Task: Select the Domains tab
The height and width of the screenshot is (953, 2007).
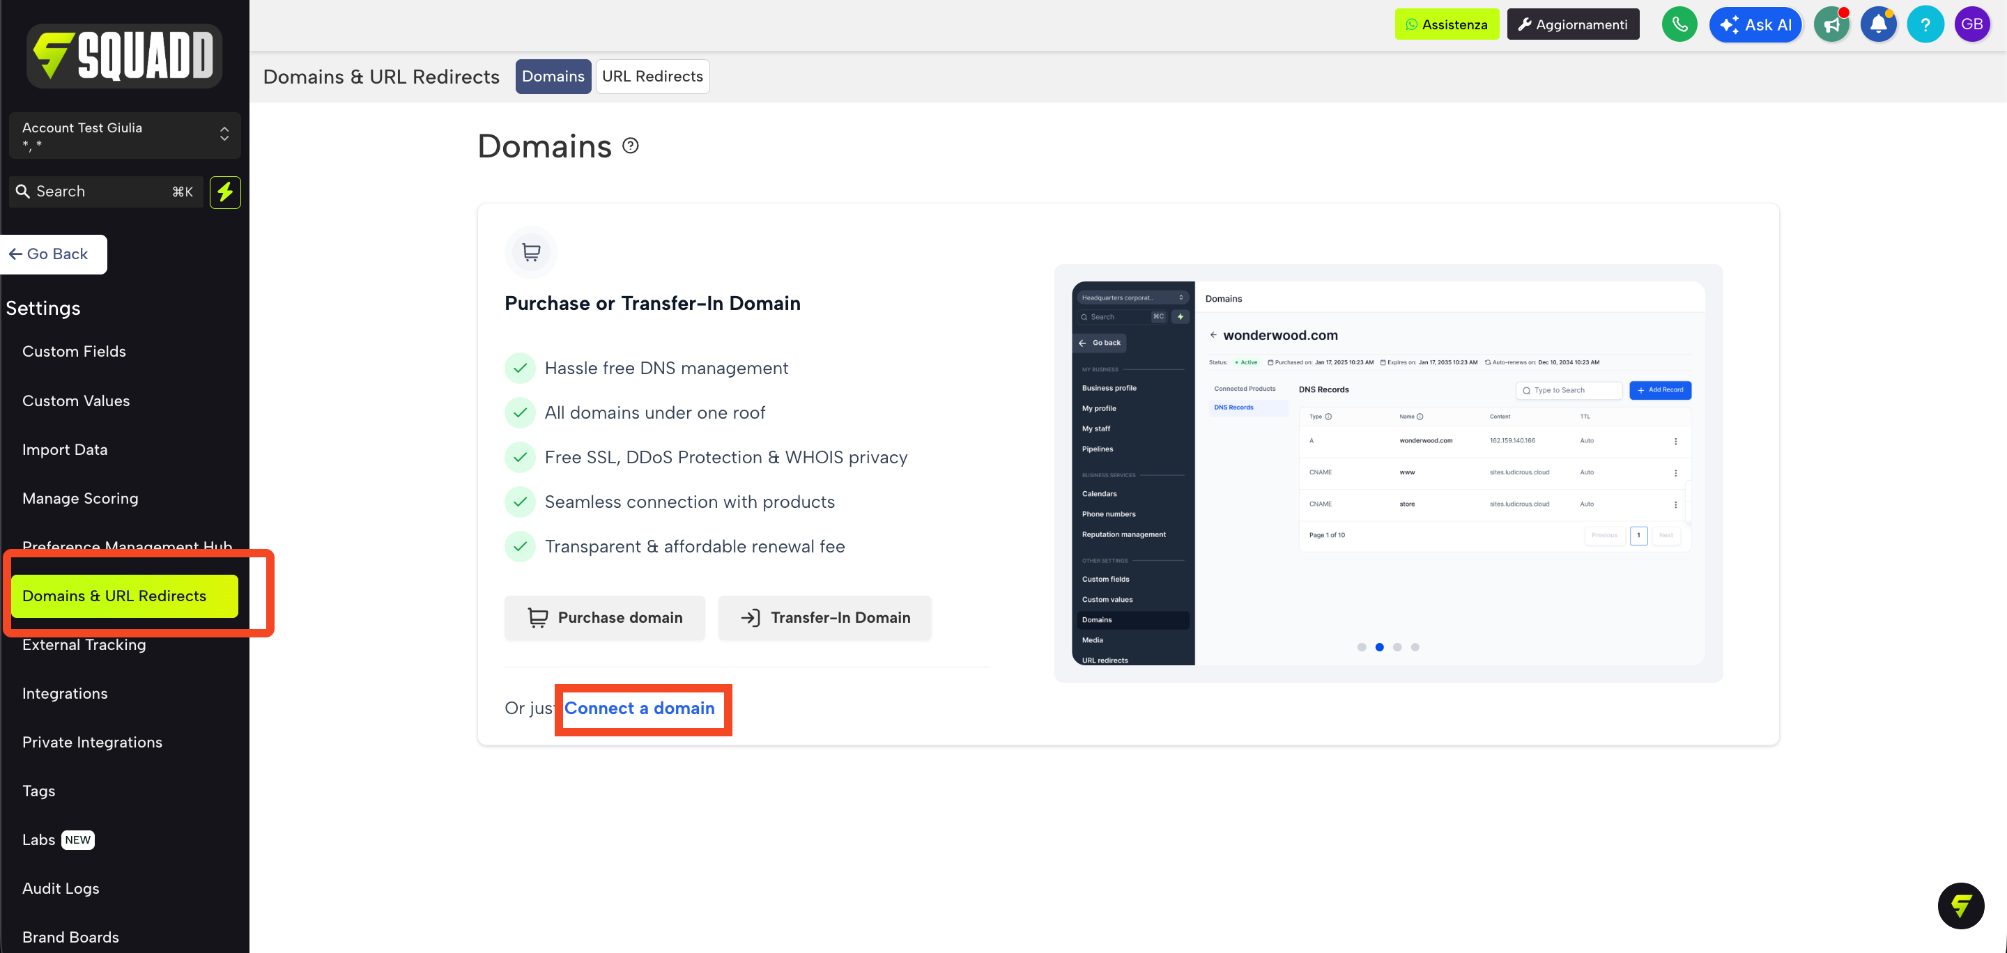Action: (x=553, y=77)
